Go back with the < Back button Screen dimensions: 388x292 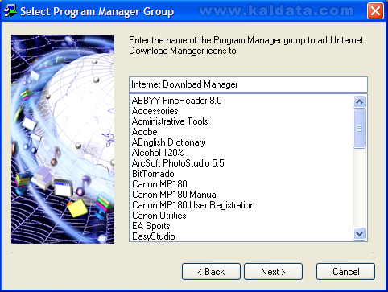point(211,272)
